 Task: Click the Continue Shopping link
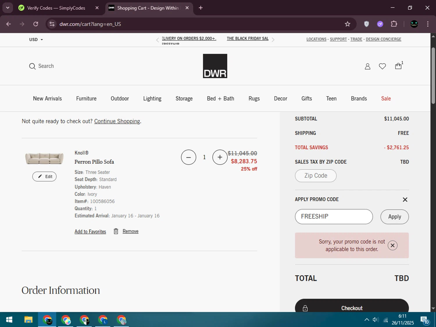pyautogui.click(x=117, y=121)
